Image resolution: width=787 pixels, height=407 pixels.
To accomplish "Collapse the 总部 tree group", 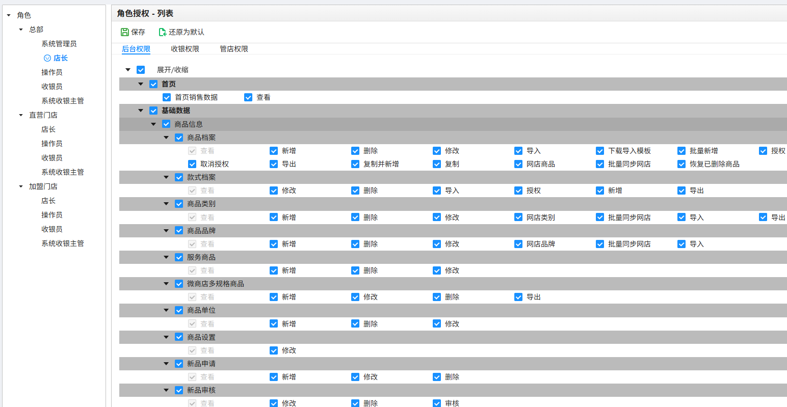I will 21,30.
